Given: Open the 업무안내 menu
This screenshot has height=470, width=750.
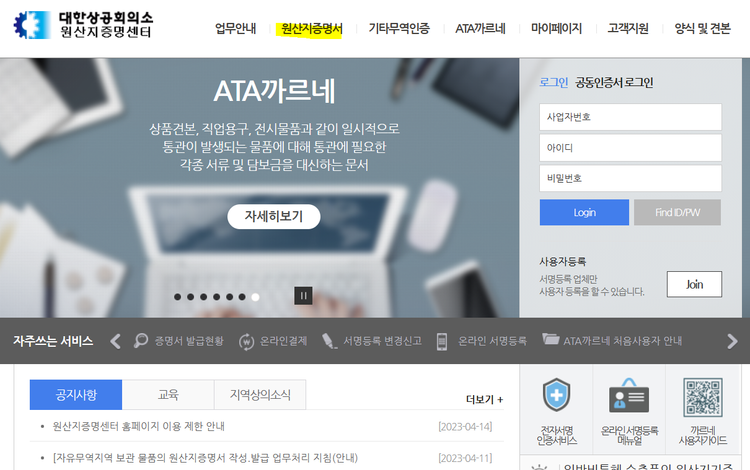Looking at the screenshot, I should click(236, 28).
